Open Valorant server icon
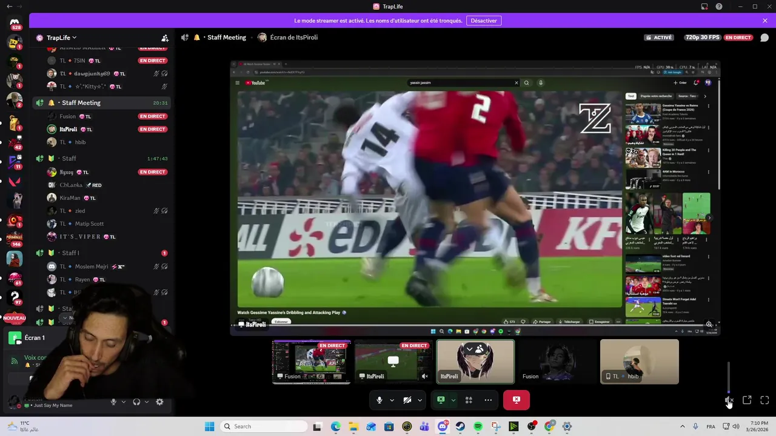The image size is (776, 436). [15, 181]
